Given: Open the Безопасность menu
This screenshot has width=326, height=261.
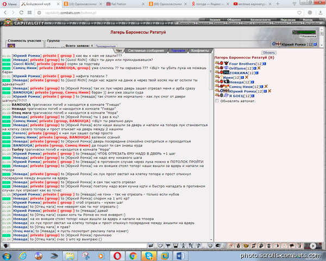Looking at the screenshot, I should pyautogui.click(x=260, y=20).
